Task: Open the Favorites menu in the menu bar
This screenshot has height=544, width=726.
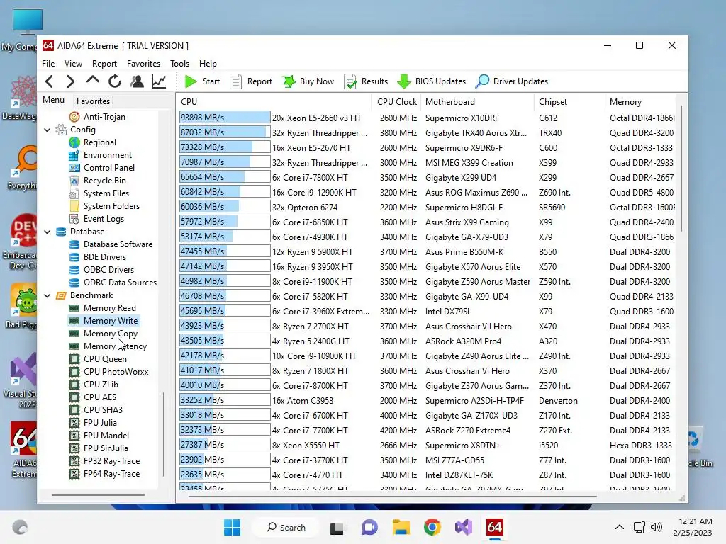Action: tap(143, 63)
